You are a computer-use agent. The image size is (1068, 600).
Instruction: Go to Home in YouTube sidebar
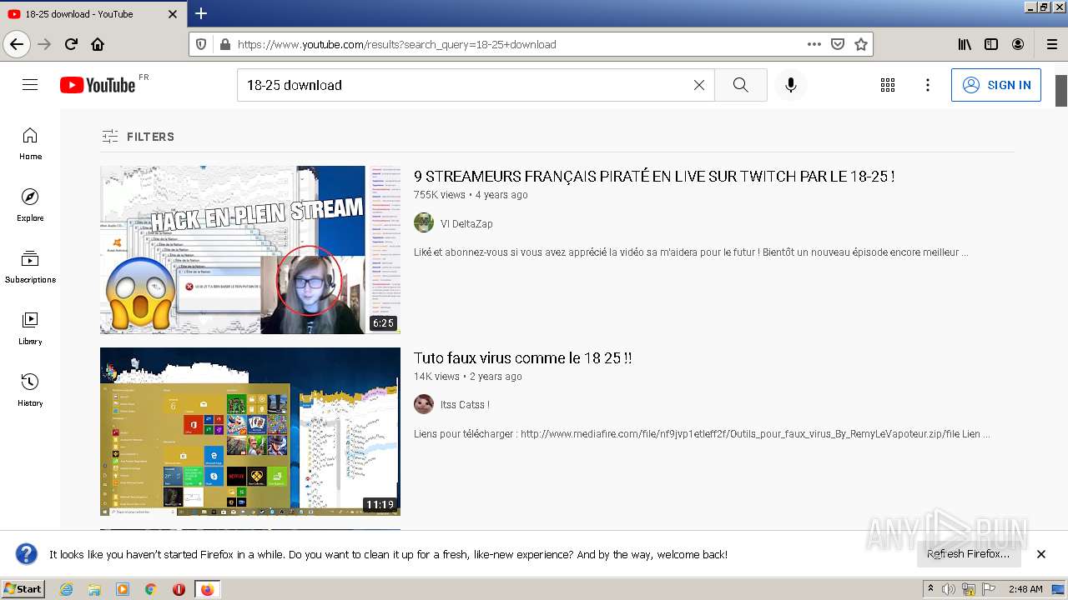tap(30, 143)
